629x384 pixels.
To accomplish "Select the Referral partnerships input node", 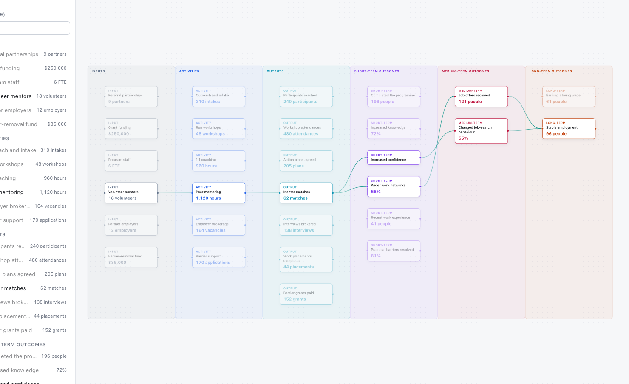I will (x=131, y=96).
